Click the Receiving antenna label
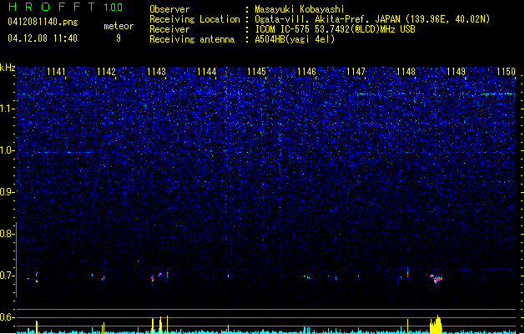 (x=192, y=39)
